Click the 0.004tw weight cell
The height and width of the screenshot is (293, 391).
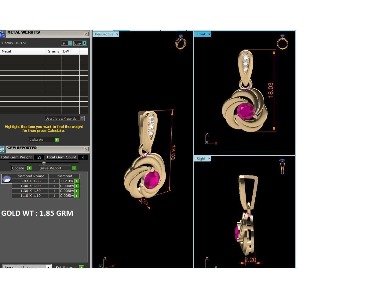[x=67, y=186]
